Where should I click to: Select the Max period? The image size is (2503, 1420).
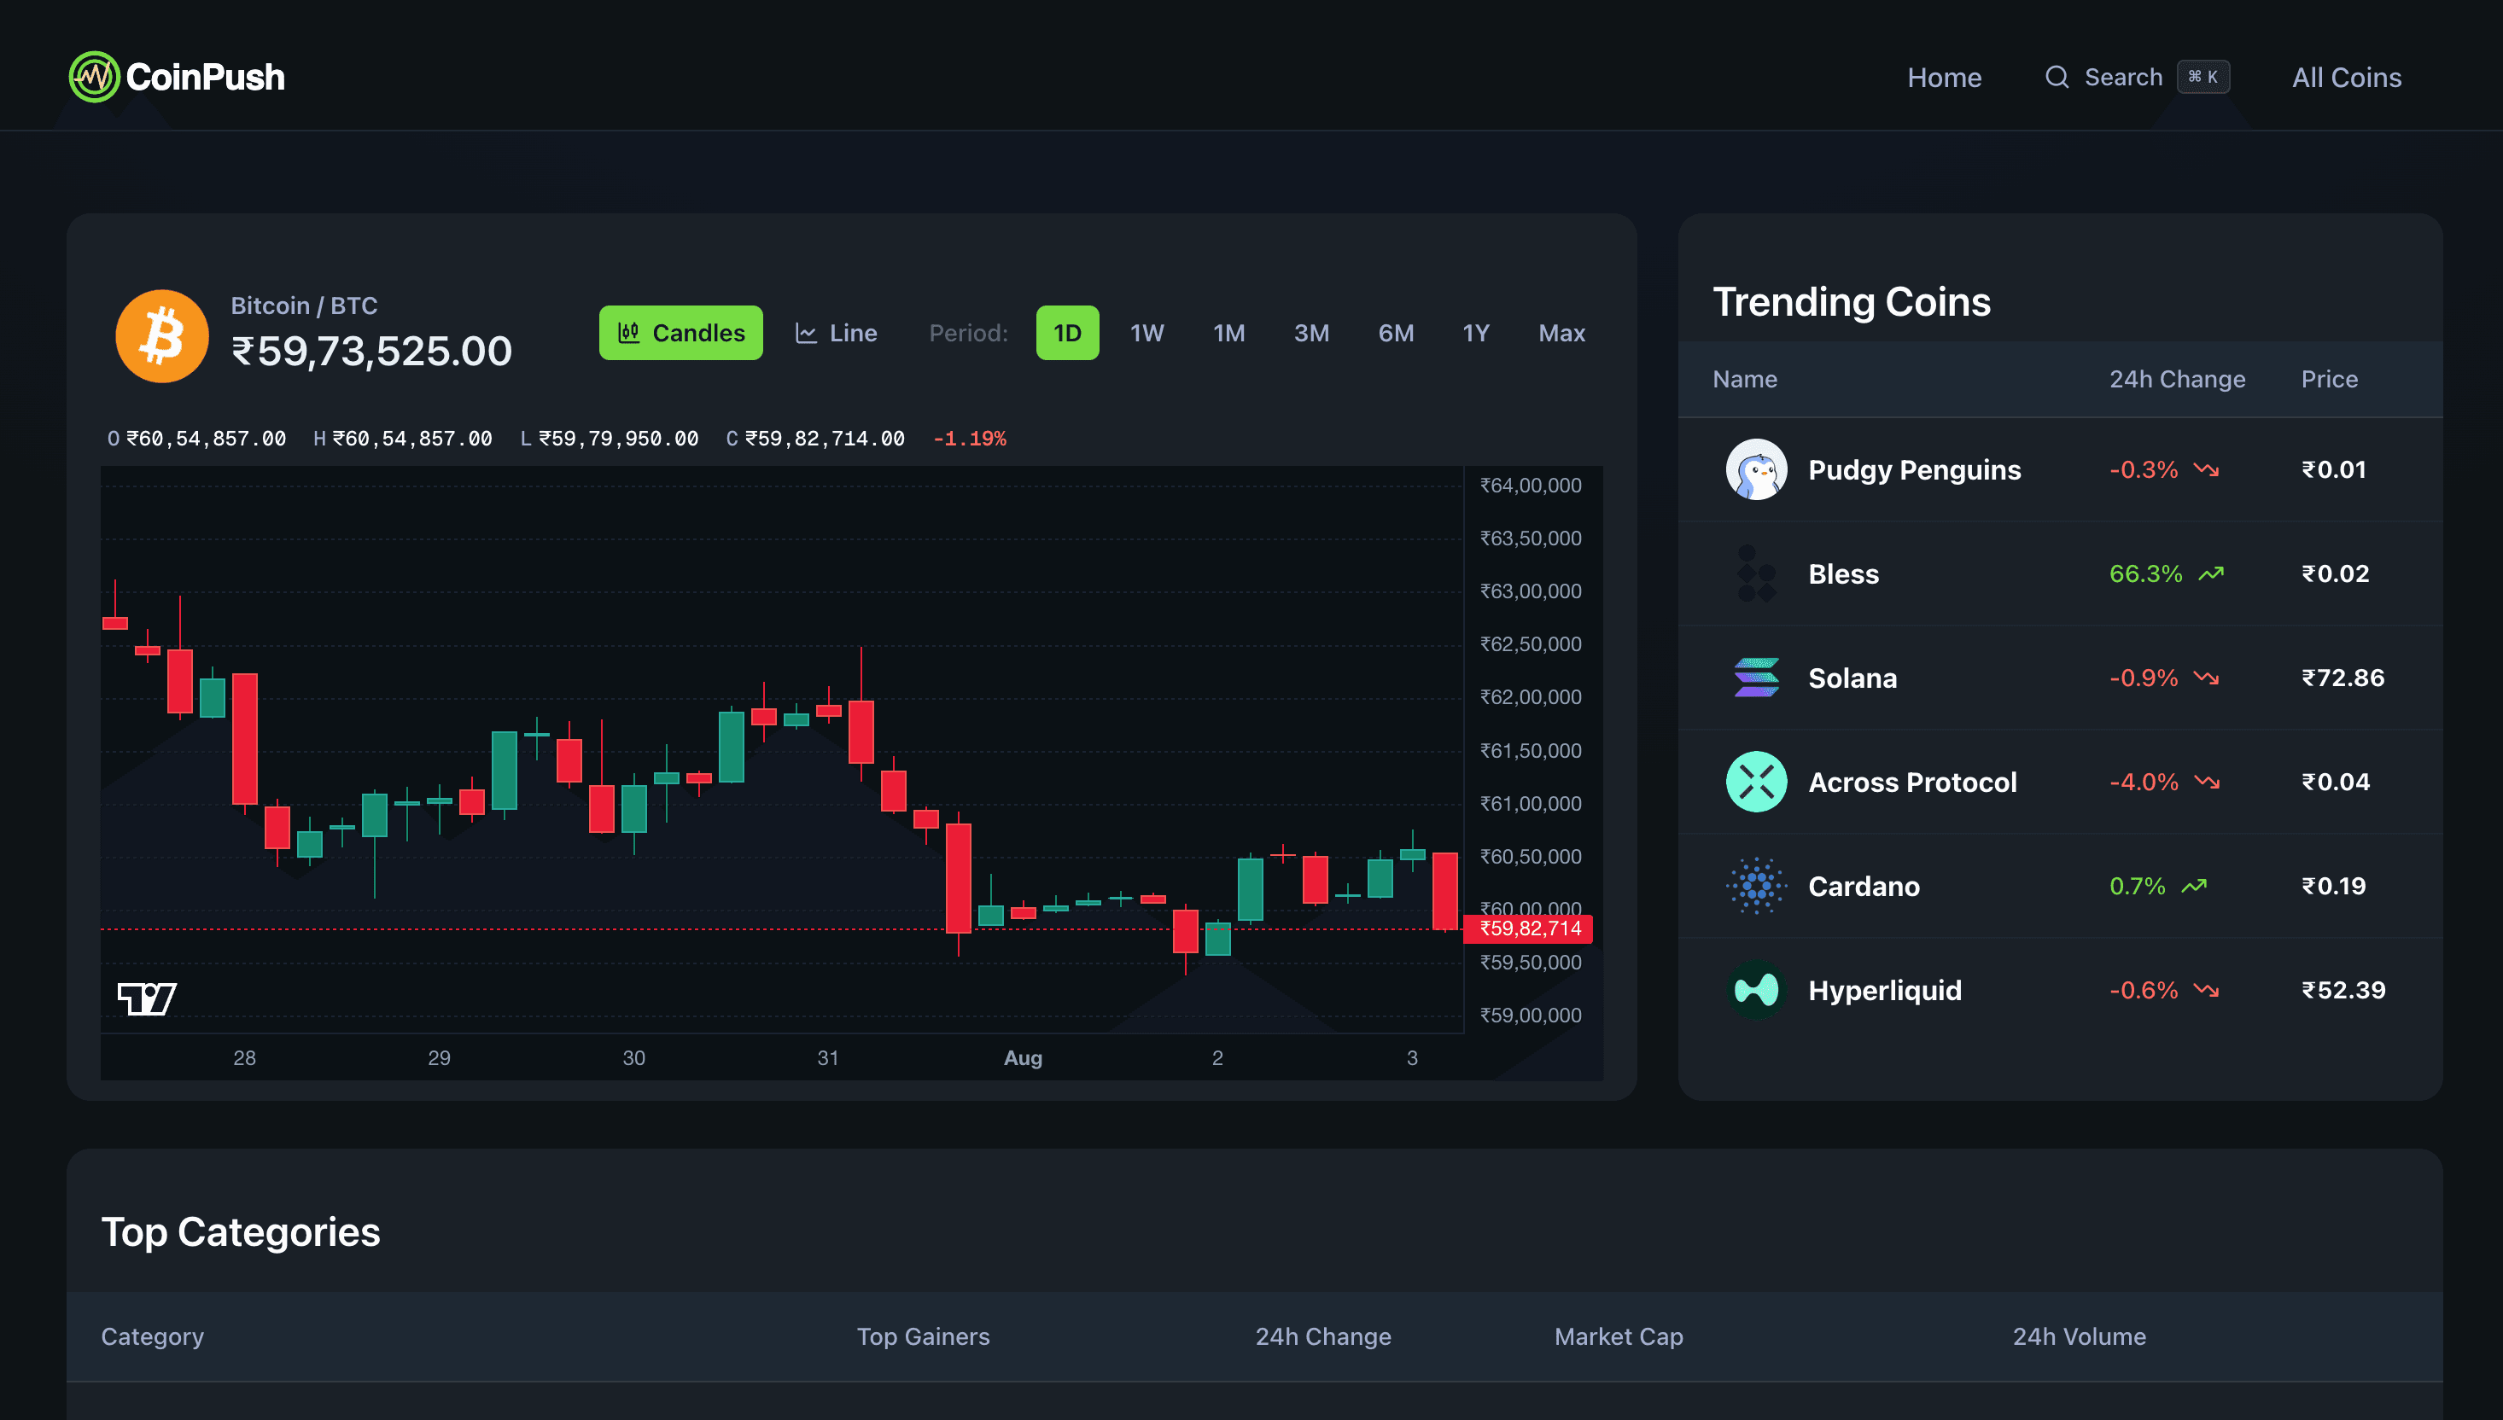(x=1561, y=333)
